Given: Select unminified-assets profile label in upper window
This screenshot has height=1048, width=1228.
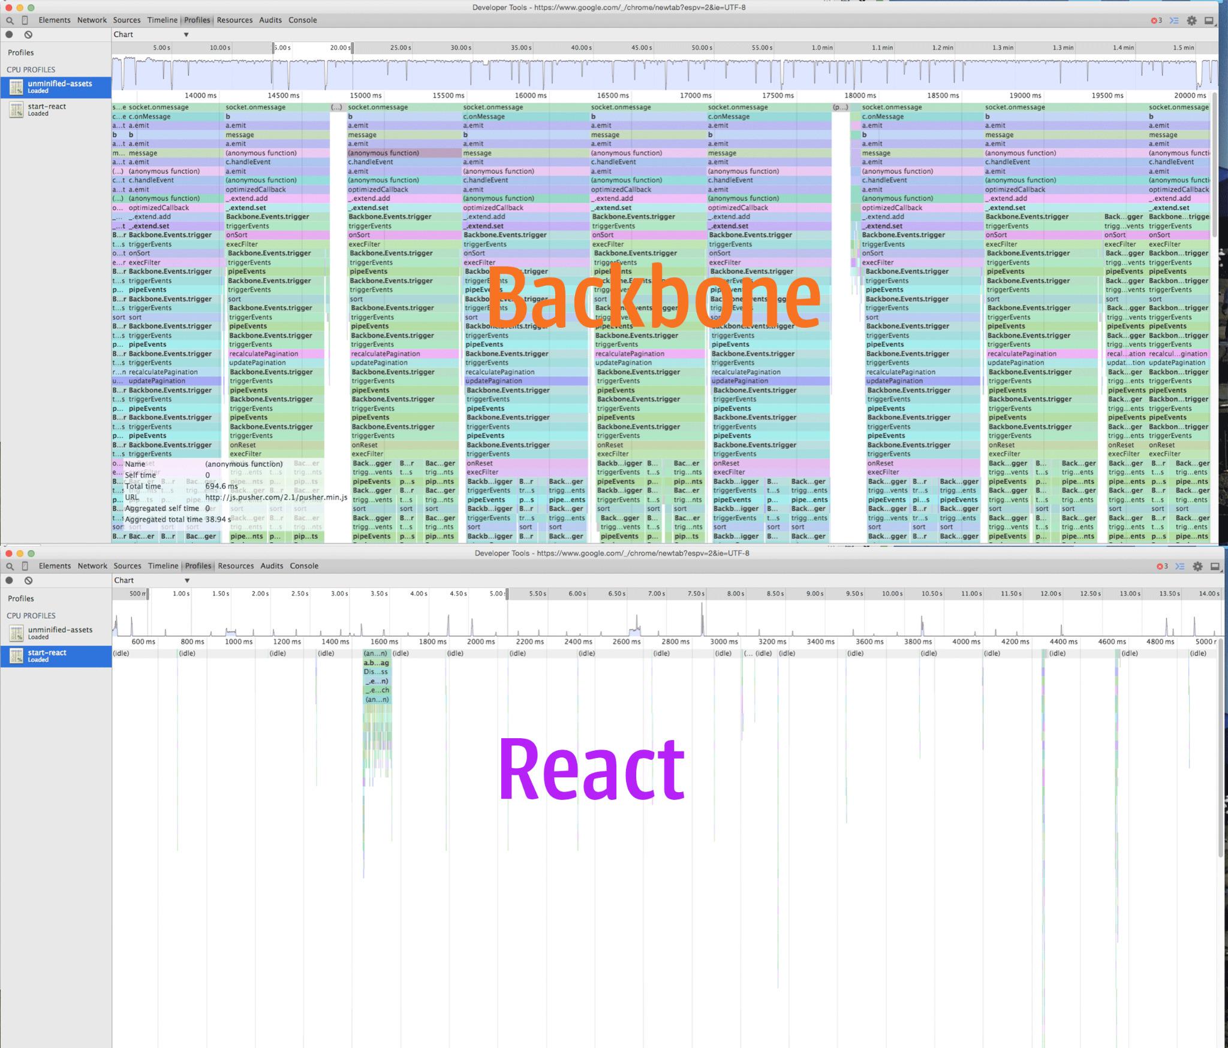Looking at the screenshot, I should click(60, 84).
